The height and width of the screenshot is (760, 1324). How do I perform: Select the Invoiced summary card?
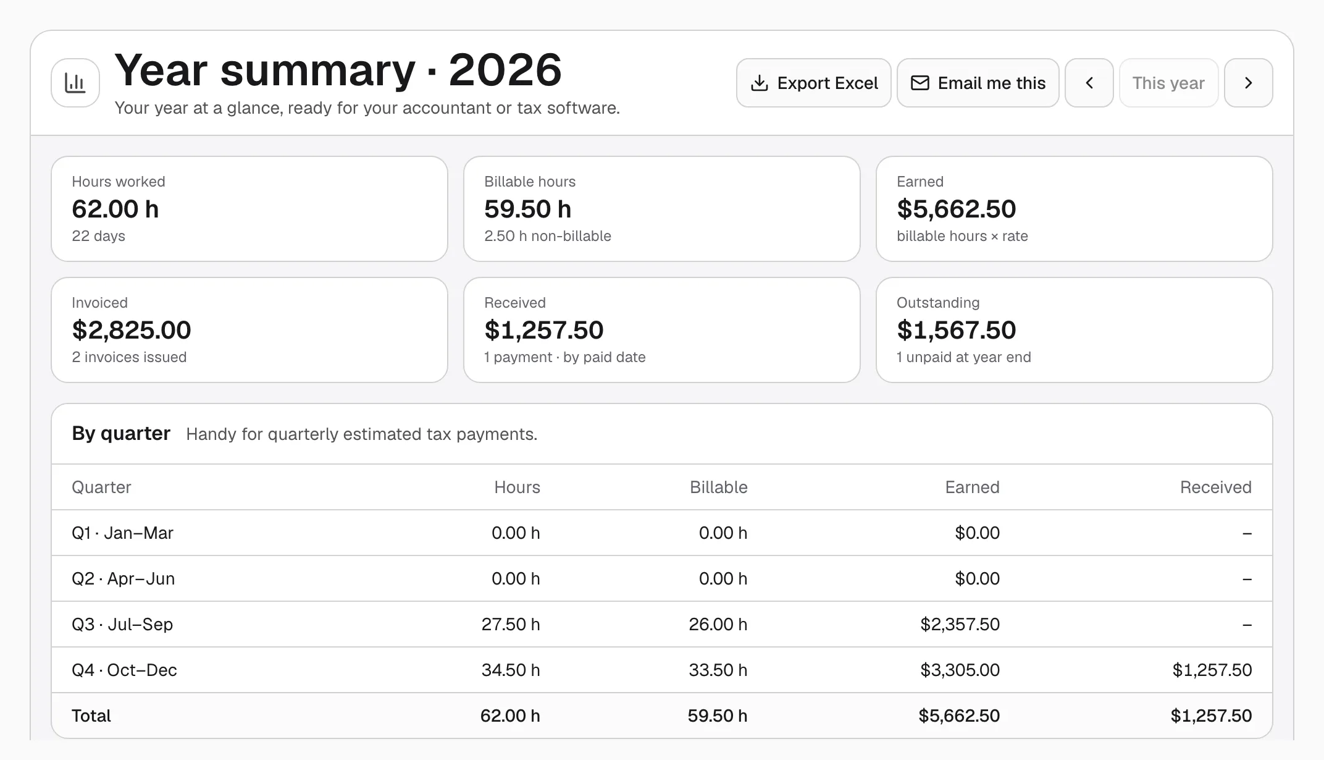coord(249,330)
